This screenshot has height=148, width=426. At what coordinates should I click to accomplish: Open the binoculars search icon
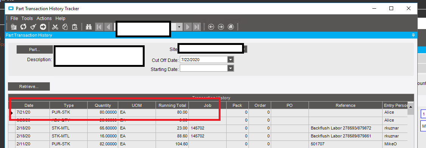pos(89,26)
